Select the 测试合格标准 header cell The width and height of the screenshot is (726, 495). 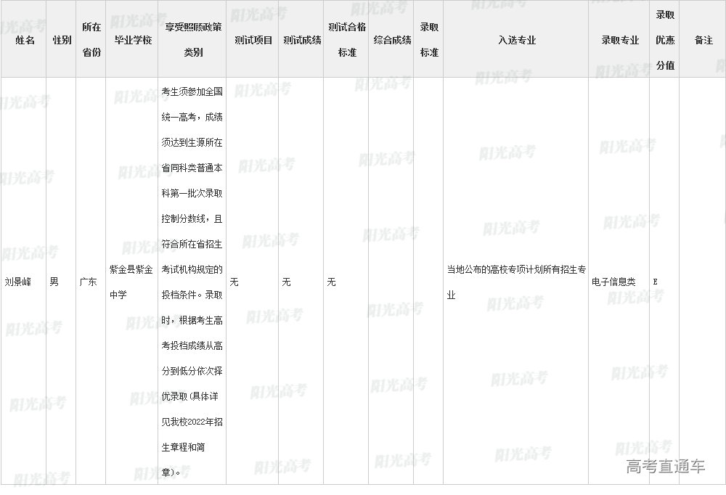(347, 40)
